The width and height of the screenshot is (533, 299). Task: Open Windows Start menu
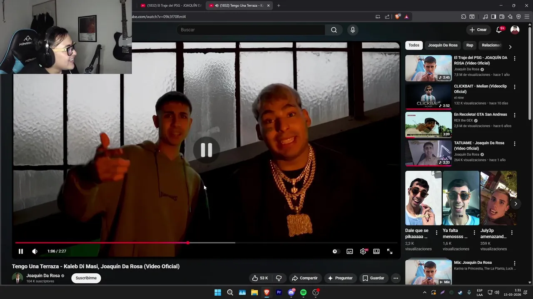[x=218, y=292]
